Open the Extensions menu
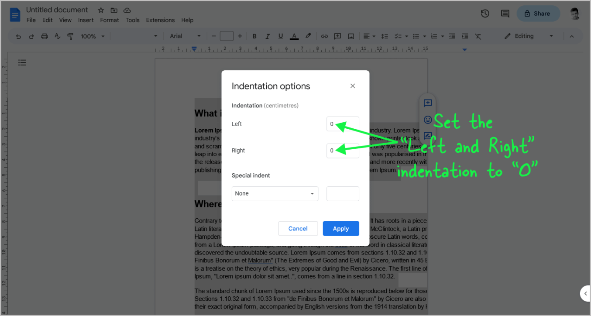Screen dimensions: 591x316 (x=160, y=20)
